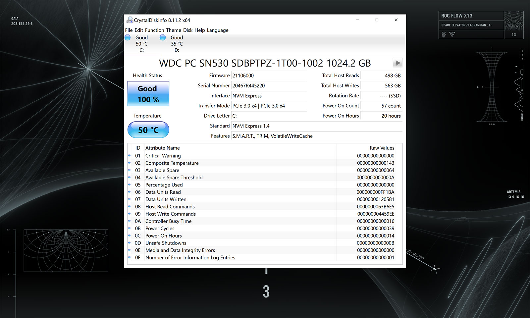Click the ID column header
The height and width of the screenshot is (318, 530).
tap(138, 148)
